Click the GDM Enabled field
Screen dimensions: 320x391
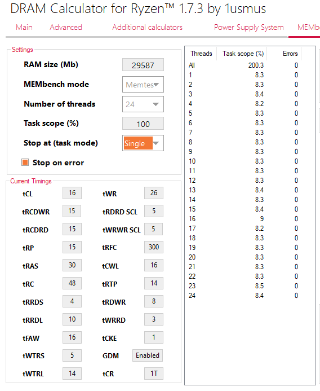148,355
